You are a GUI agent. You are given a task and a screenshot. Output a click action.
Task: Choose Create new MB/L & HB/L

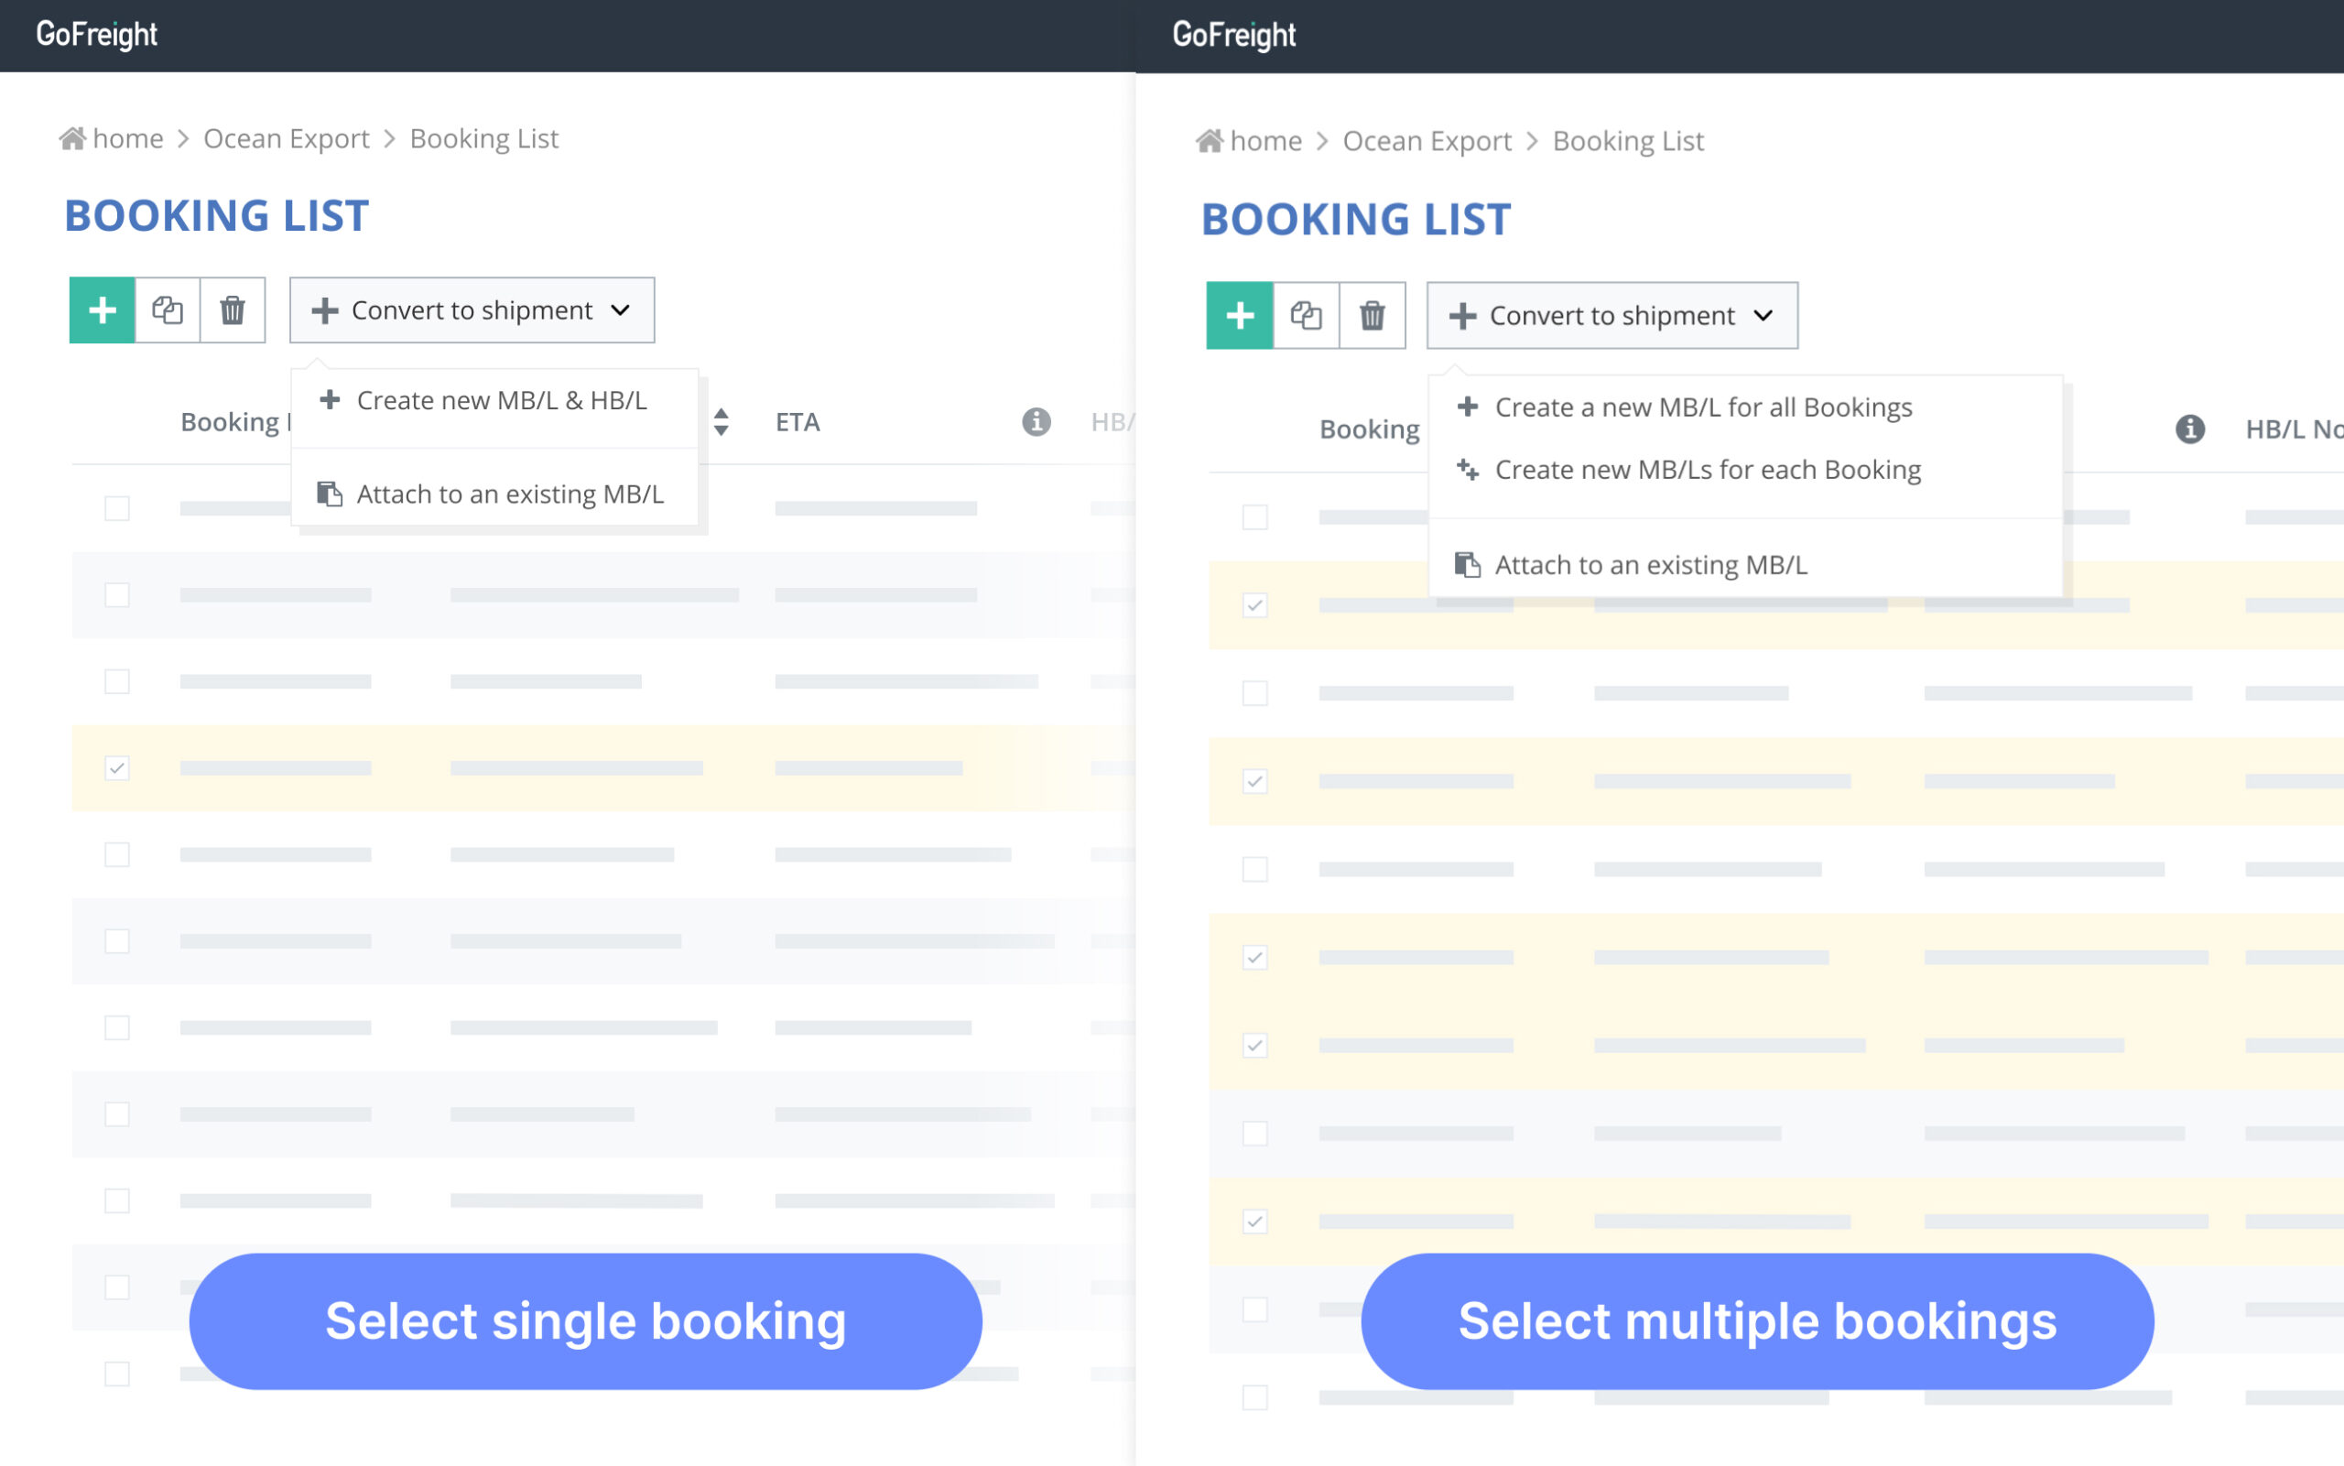click(500, 400)
